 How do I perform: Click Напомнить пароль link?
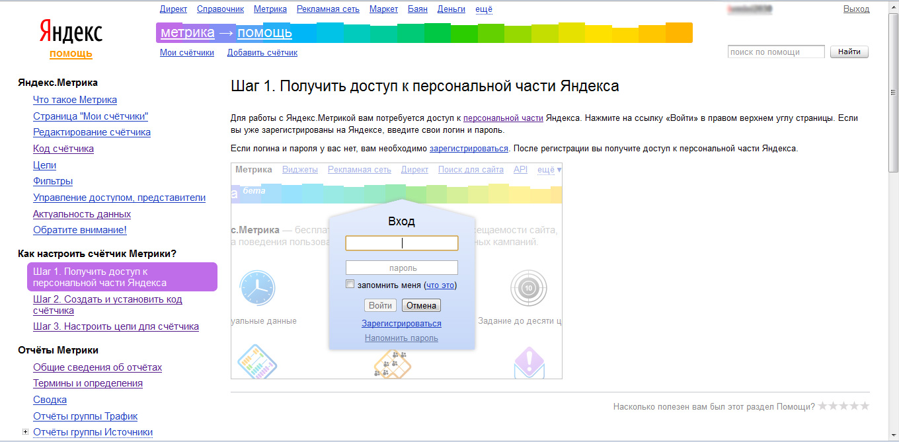coord(401,338)
